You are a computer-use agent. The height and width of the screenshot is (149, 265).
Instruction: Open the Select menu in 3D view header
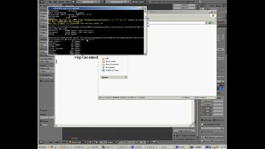pyautogui.click(x=57, y=142)
